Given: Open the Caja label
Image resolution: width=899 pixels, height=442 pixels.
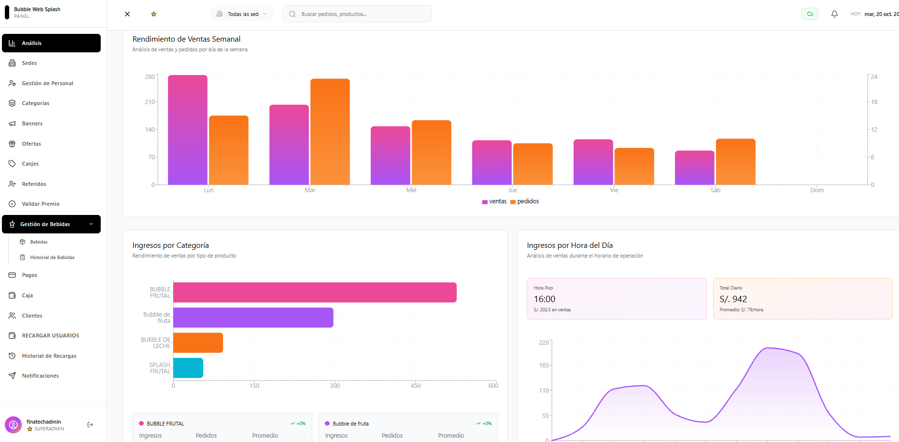Looking at the screenshot, I should [x=27, y=295].
